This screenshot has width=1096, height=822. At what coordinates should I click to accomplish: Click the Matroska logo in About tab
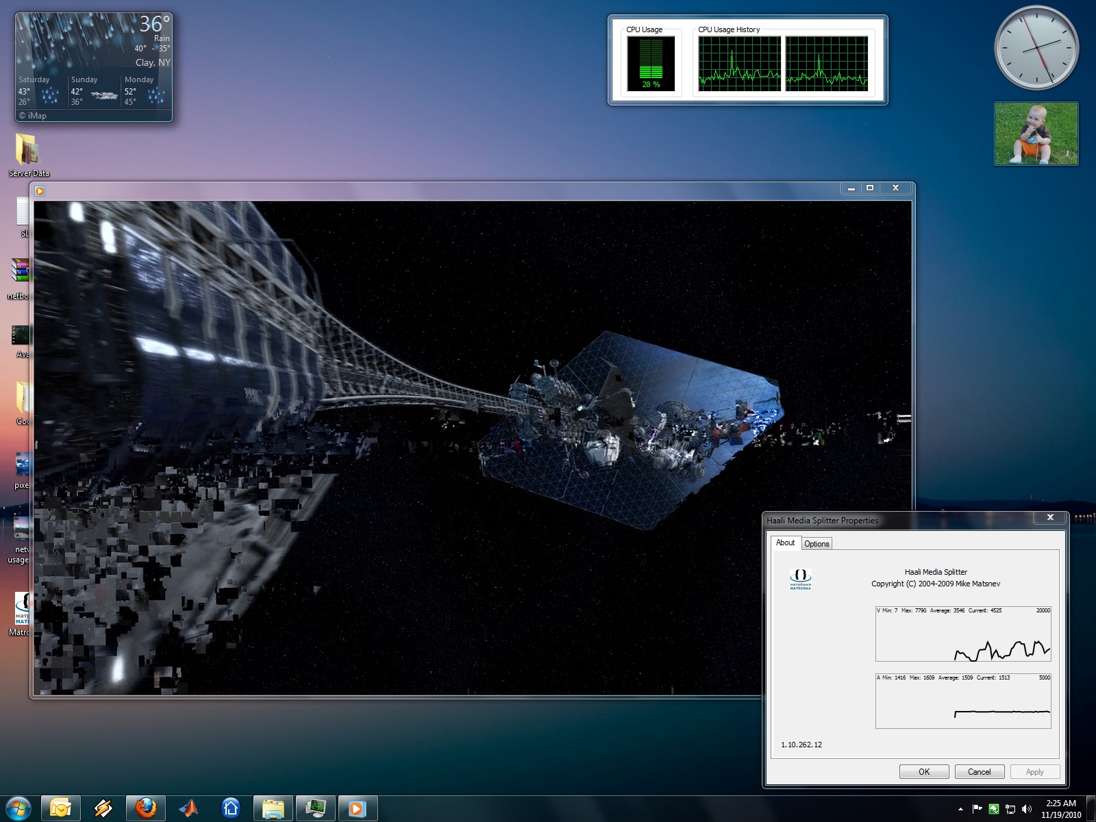click(x=800, y=579)
